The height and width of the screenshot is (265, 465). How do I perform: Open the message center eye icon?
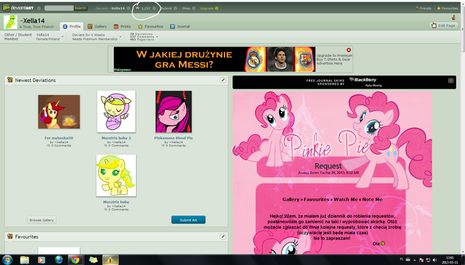coord(137,8)
